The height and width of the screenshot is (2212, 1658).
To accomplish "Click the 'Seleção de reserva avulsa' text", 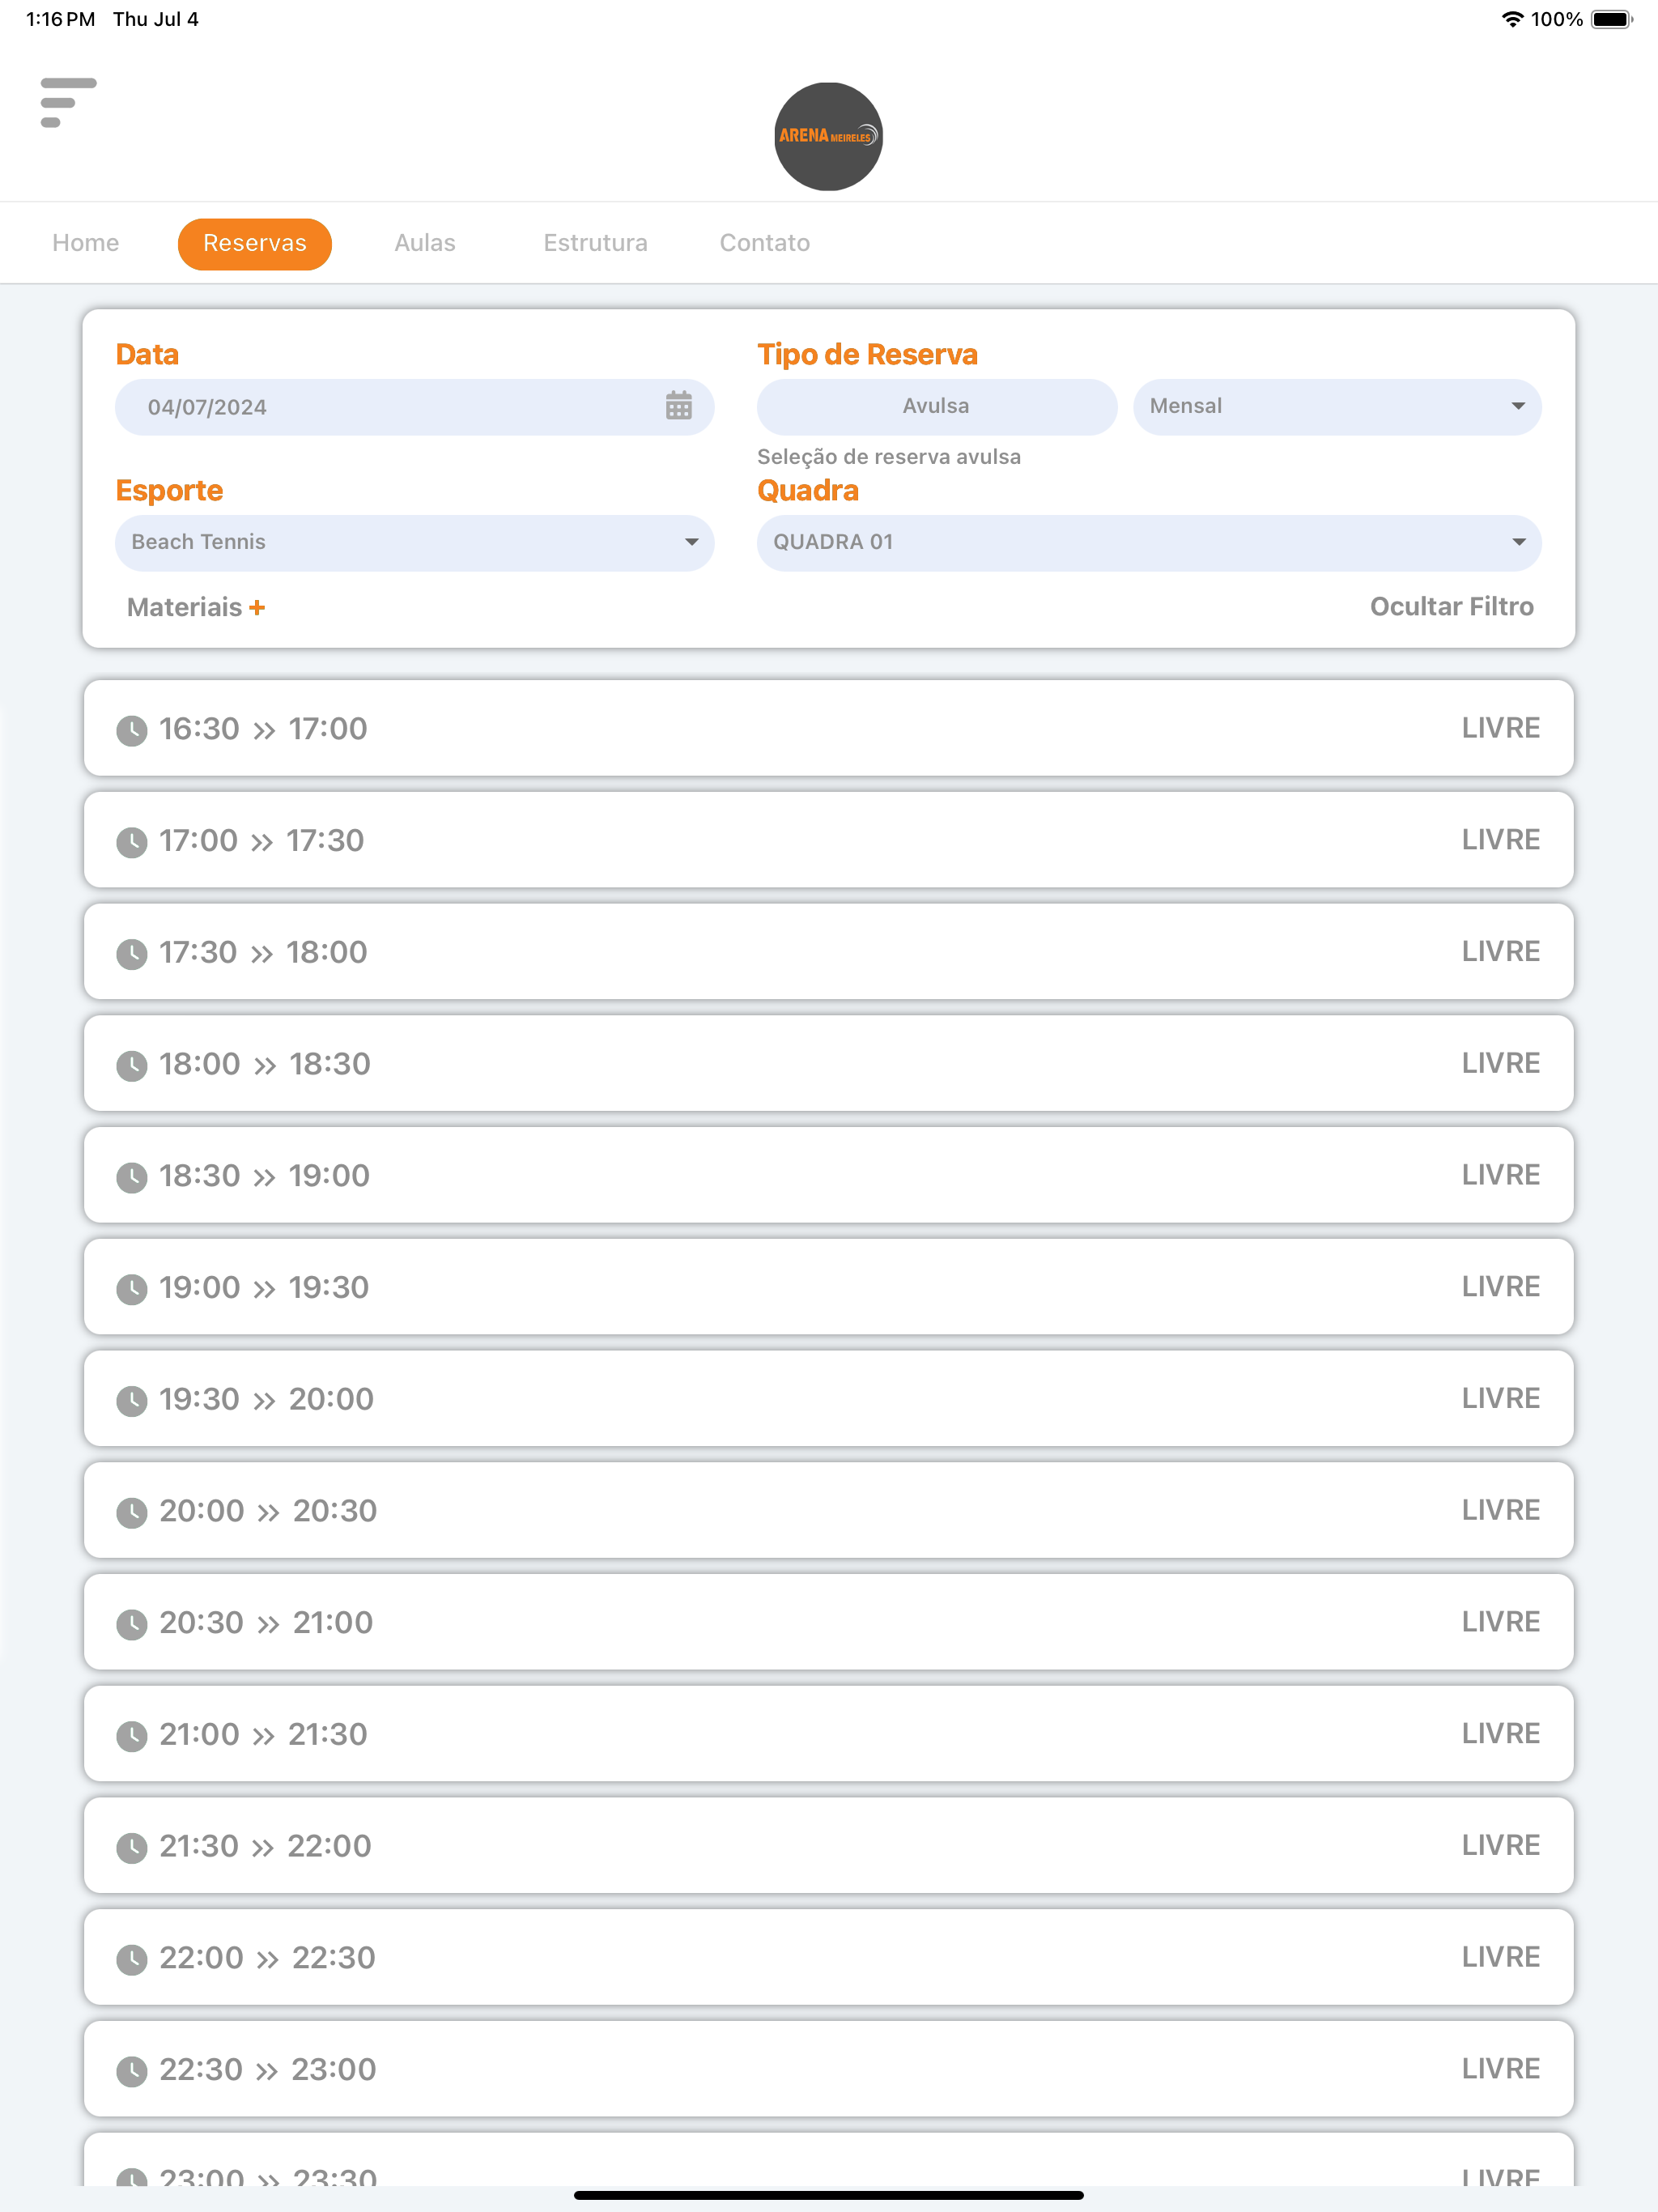I will pyautogui.click(x=889, y=457).
